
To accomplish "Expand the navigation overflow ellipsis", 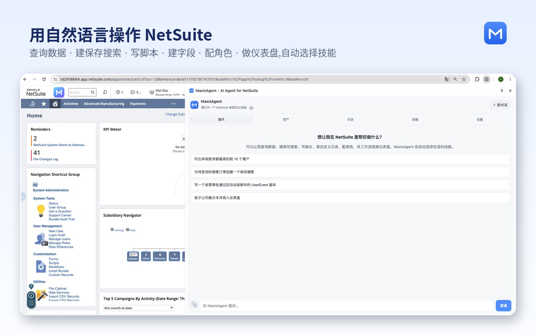I will point(173,104).
